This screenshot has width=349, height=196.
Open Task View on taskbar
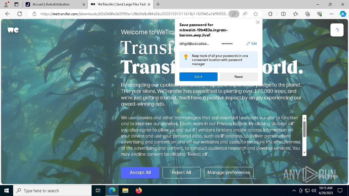(x=98, y=191)
